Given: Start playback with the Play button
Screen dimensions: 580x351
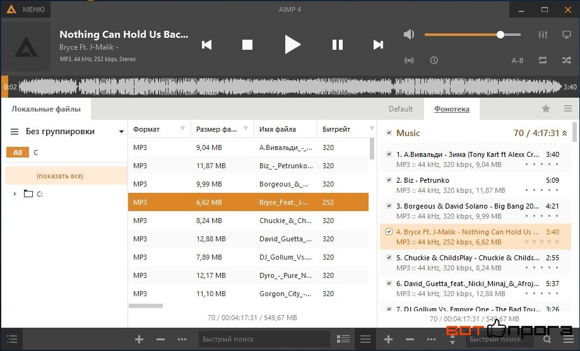Looking at the screenshot, I should click(292, 45).
